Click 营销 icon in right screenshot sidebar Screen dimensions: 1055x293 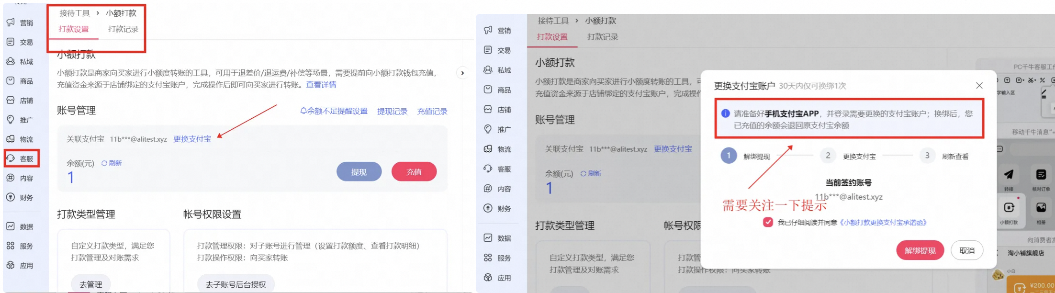click(x=488, y=30)
